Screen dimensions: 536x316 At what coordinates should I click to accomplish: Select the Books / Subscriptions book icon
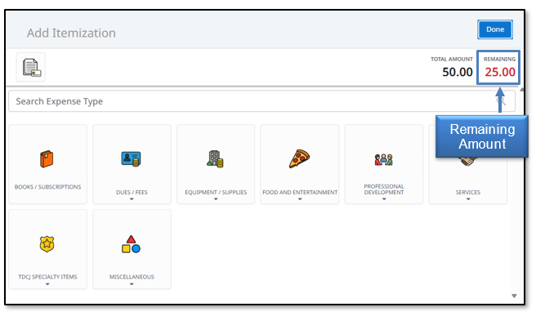(47, 159)
